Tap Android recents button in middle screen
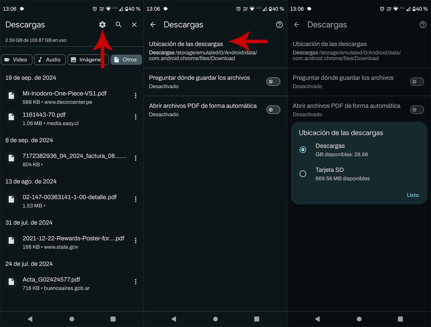The height and width of the screenshot is (327, 431). click(257, 319)
